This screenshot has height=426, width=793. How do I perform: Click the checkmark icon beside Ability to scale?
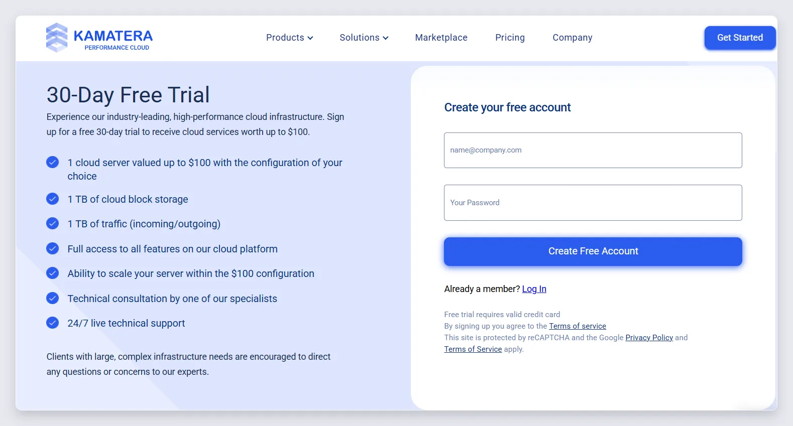click(53, 273)
